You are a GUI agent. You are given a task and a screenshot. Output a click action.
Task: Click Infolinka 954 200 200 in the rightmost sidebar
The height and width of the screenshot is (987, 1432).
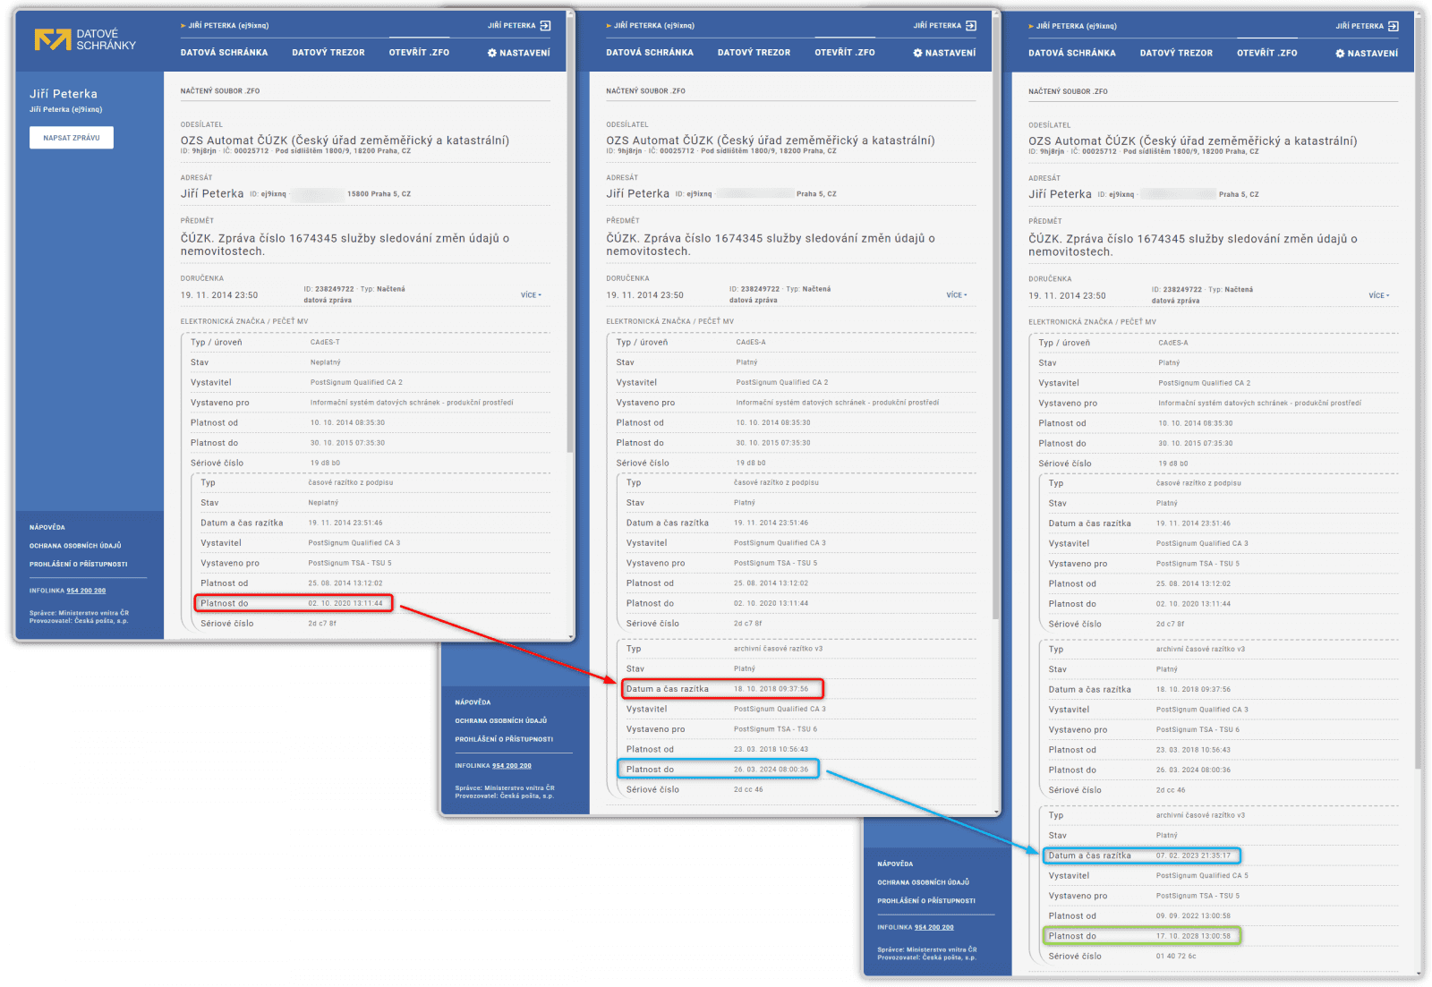pos(916,927)
